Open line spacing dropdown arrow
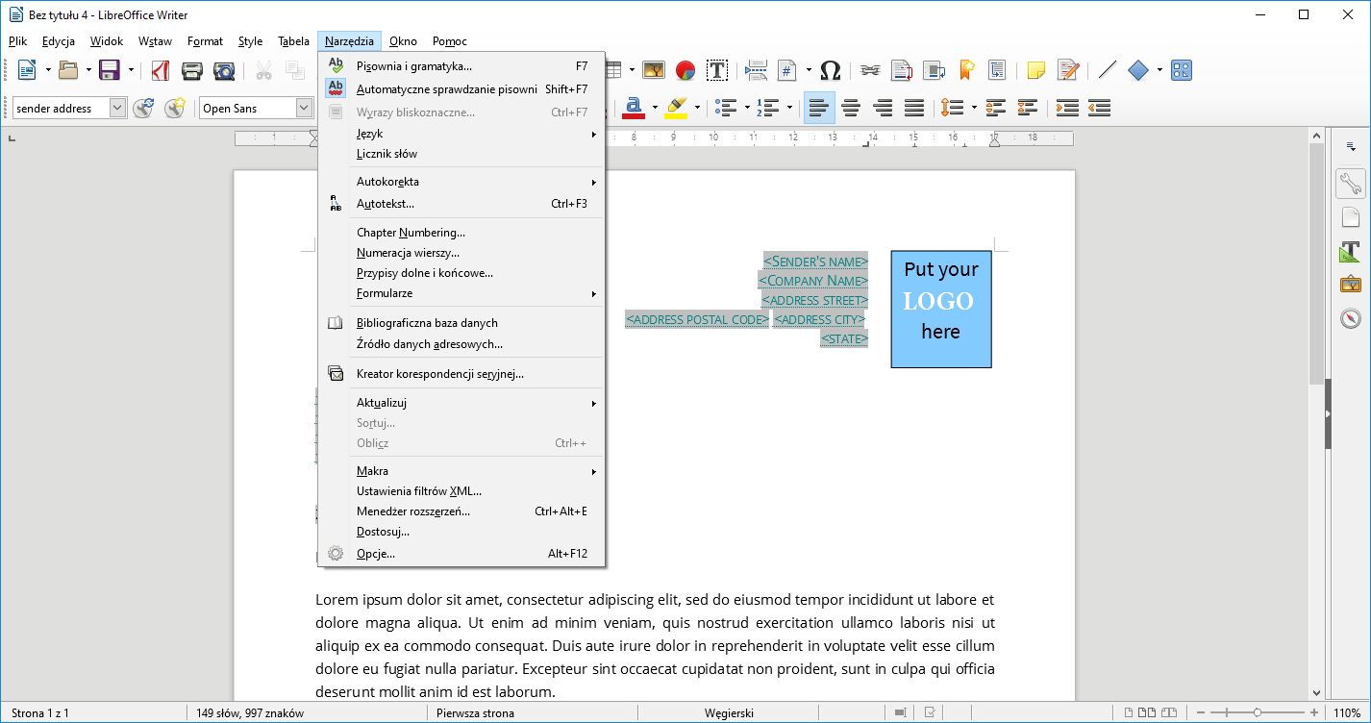Viewport: 1371px width, 723px height. [x=973, y=109]
